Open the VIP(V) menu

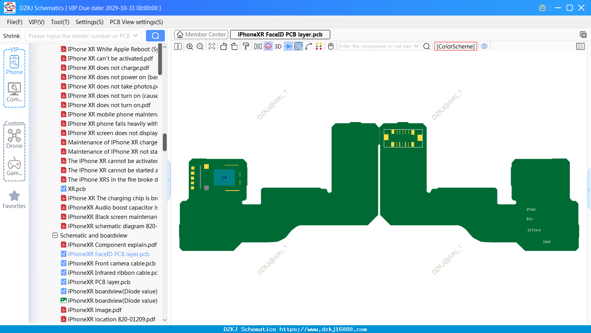[x=36, y=22]
